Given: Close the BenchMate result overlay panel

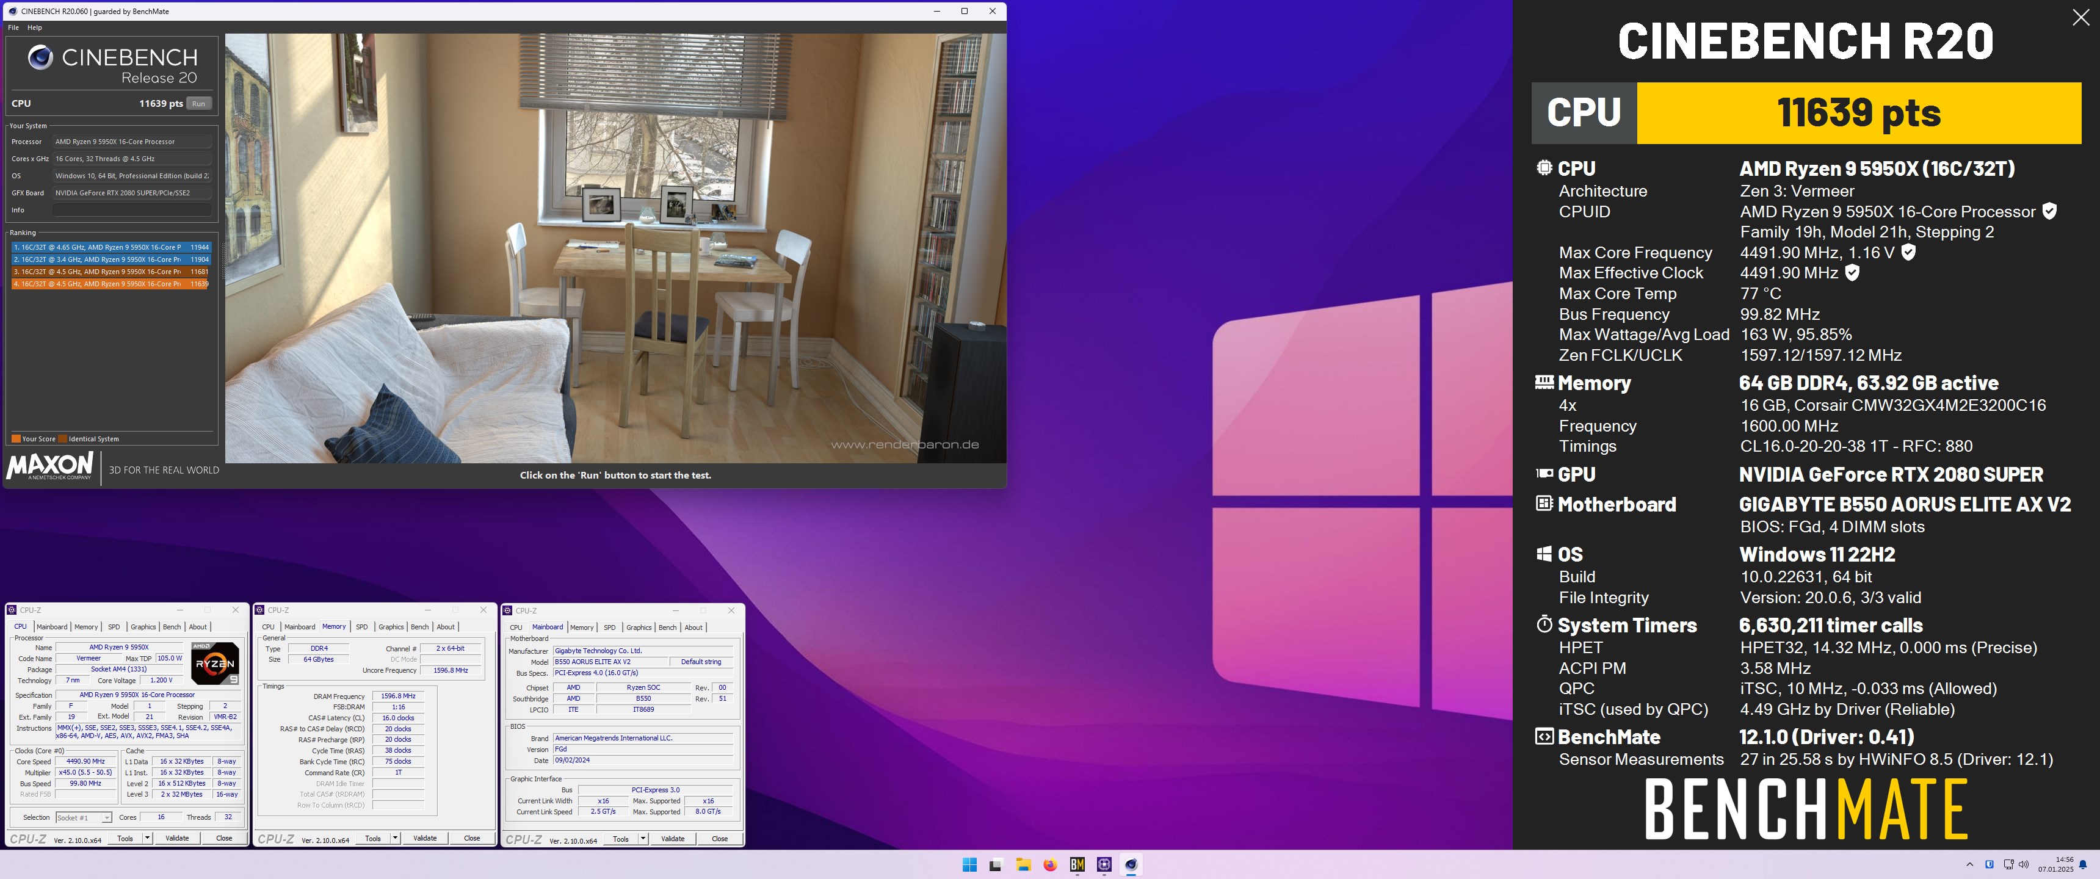Looking at the screenshot, I should tap(2080, 18).
